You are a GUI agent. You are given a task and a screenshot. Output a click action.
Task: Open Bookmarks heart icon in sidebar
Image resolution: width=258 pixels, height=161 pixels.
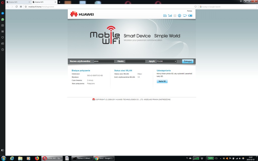pos(3,37)
